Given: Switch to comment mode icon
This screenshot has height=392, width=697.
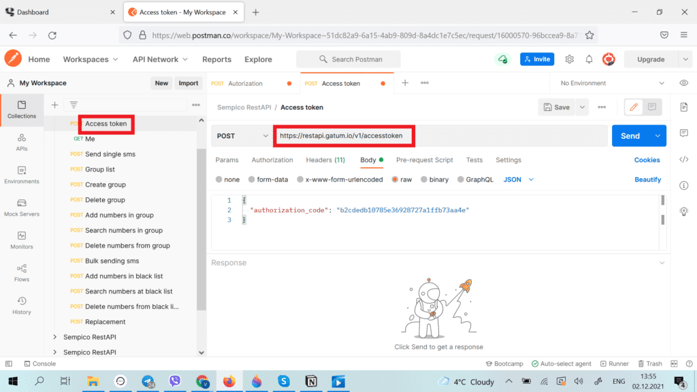Looking at the screenshot, I should click(651, 107).
